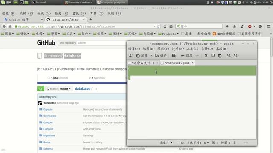Switch to the Google 翻譯 tab in Firefox
The image size is (273, 153).
(x=23, y=20)
